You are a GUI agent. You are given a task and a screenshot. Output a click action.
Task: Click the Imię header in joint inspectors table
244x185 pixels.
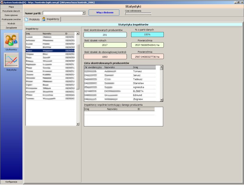[x=95, y=109]
